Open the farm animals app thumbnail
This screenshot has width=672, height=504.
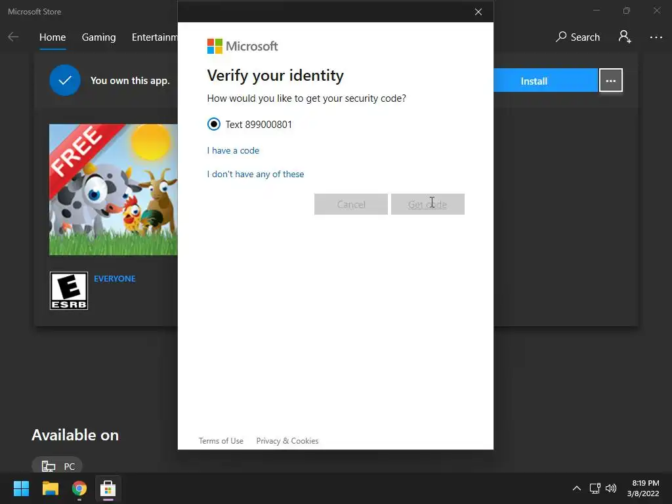click(113, 190)
